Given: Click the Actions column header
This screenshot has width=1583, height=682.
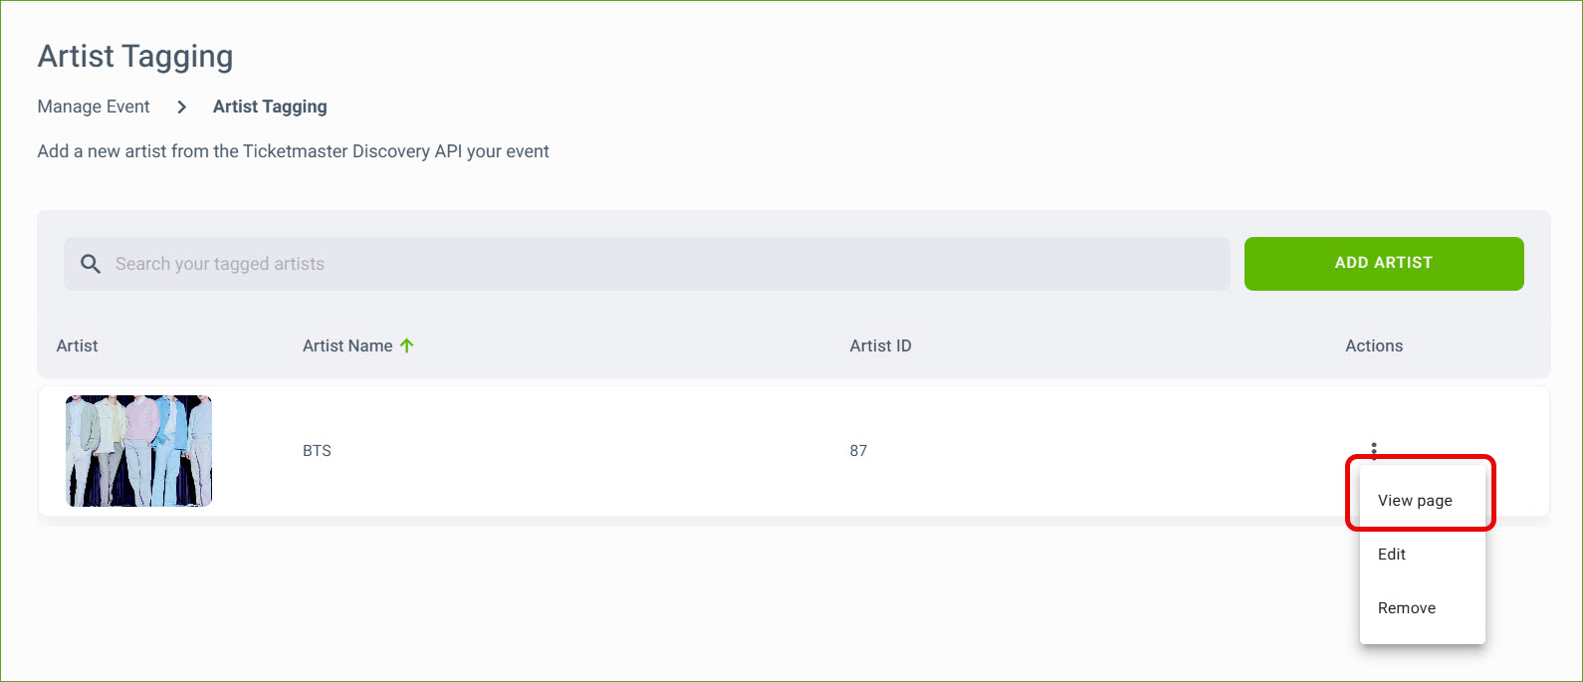Looking at the screenshot, I should pyautogui.click(x=1374, y=345).
